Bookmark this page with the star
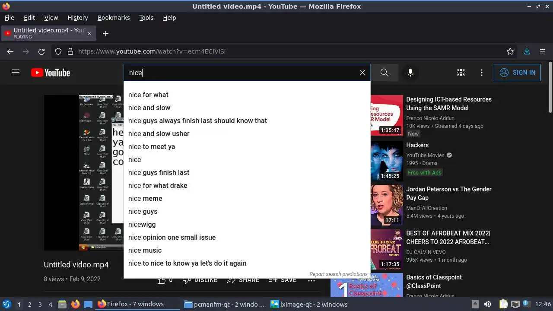This screenshot has height=311, width=553. tap(510, 51)
